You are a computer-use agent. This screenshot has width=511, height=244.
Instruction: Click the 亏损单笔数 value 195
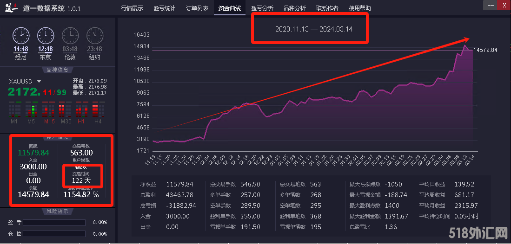316,227
